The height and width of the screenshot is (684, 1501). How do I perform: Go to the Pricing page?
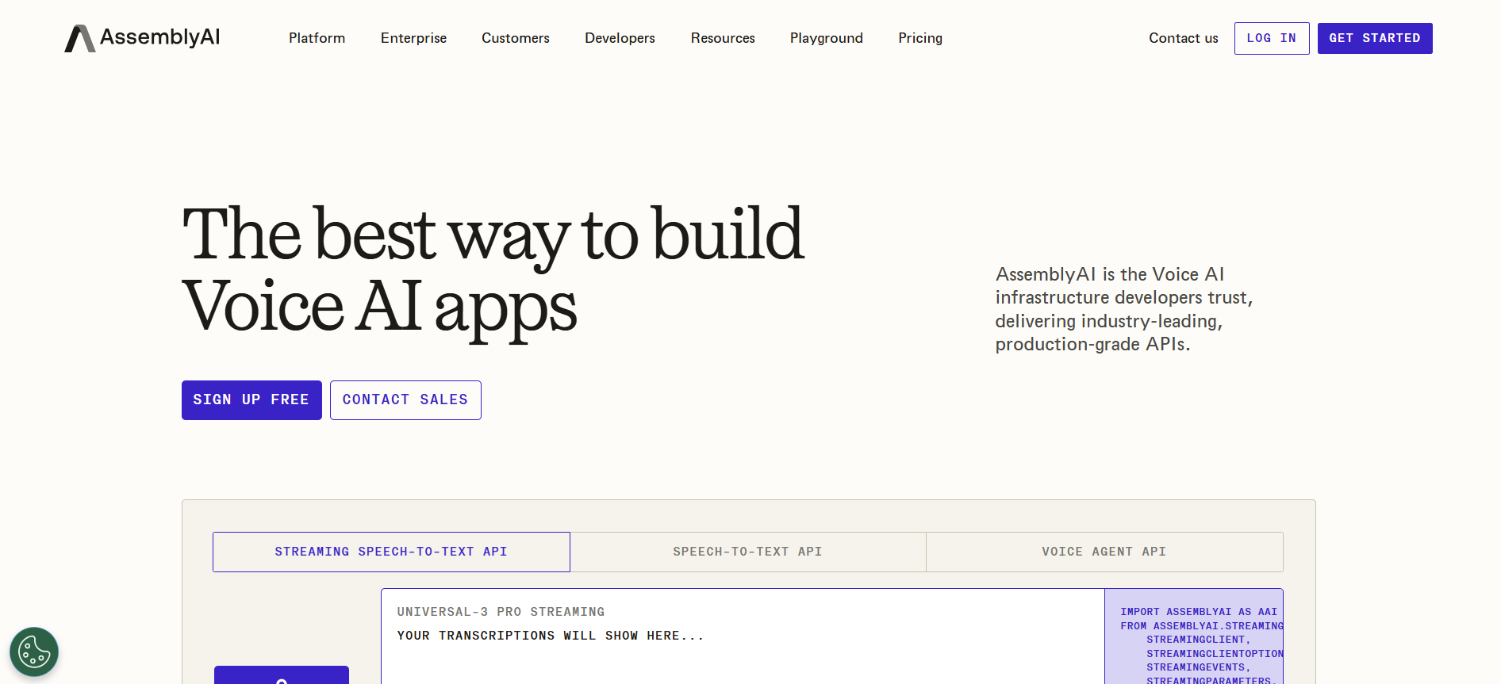(x=920, y=38)
